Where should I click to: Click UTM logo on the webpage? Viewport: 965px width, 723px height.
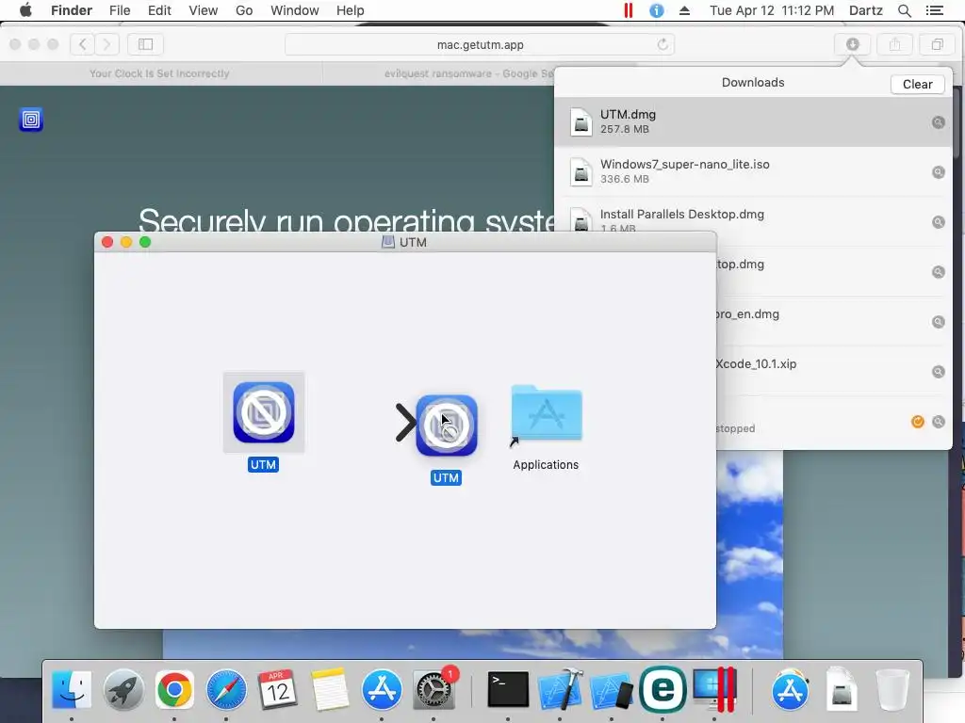[31, 120]
